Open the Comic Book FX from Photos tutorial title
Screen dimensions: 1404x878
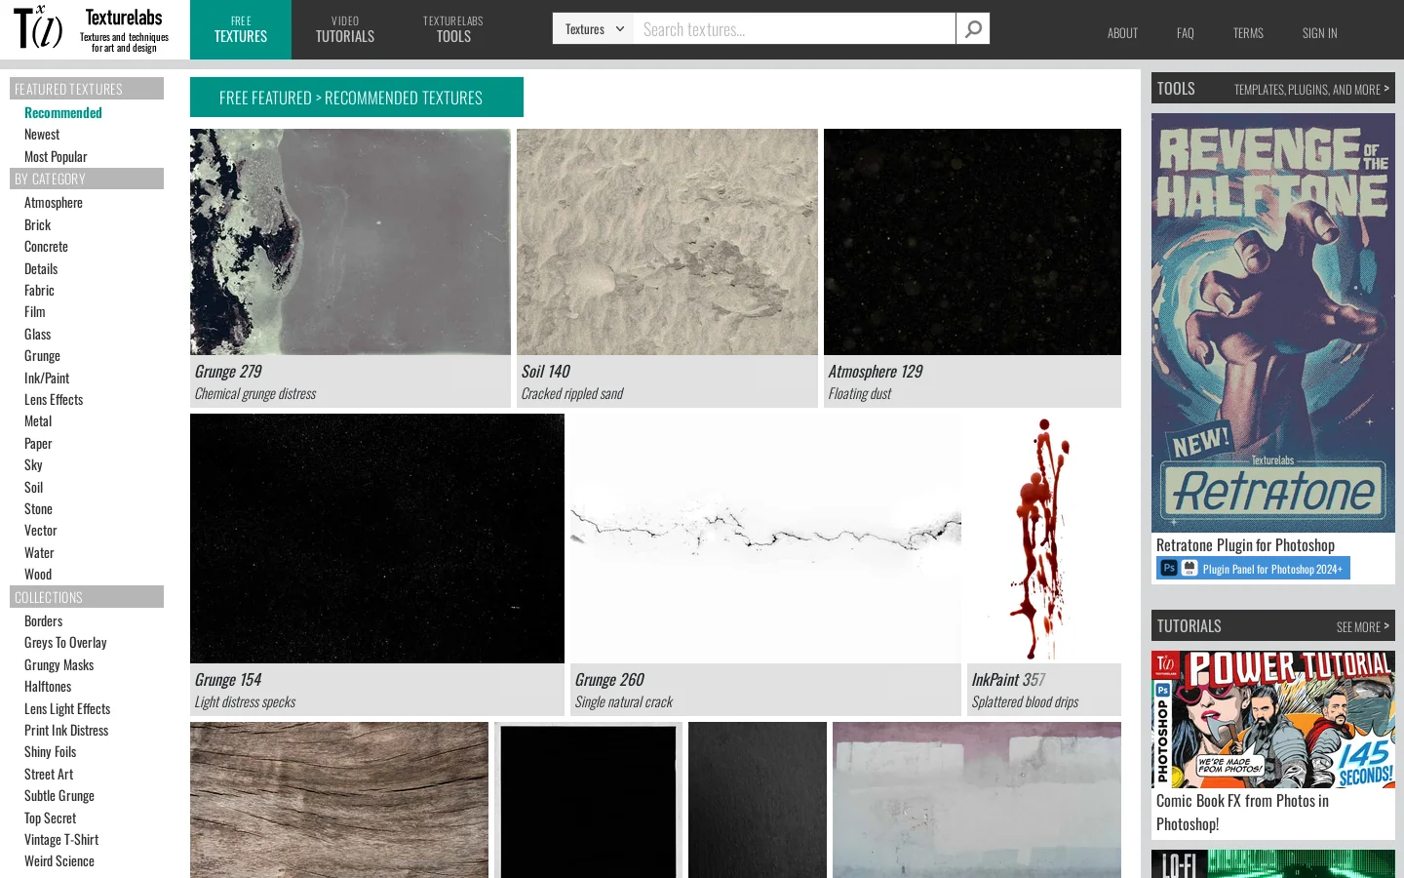[x=1242, y=813]
